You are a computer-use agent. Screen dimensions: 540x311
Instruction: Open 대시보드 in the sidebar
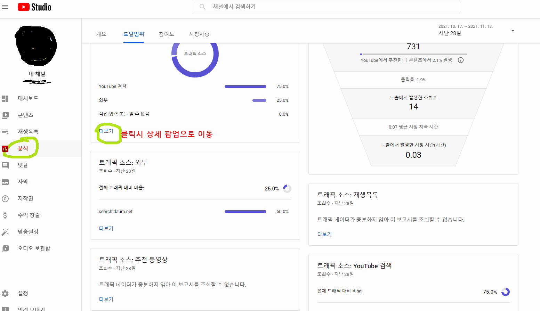click(x=28, y=98)
